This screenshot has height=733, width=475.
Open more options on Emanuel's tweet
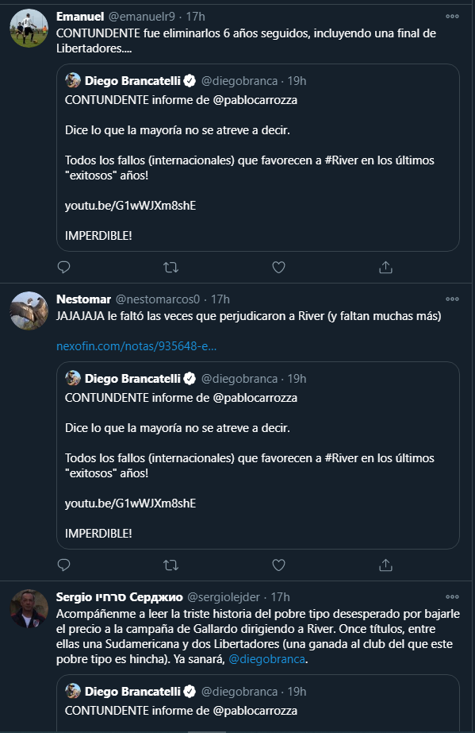pyautogui.click(x=452, y=17)
